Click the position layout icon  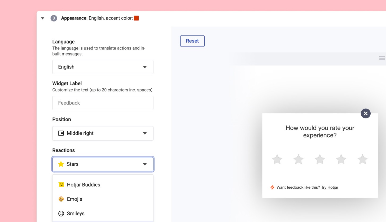(x=61, y=133)
